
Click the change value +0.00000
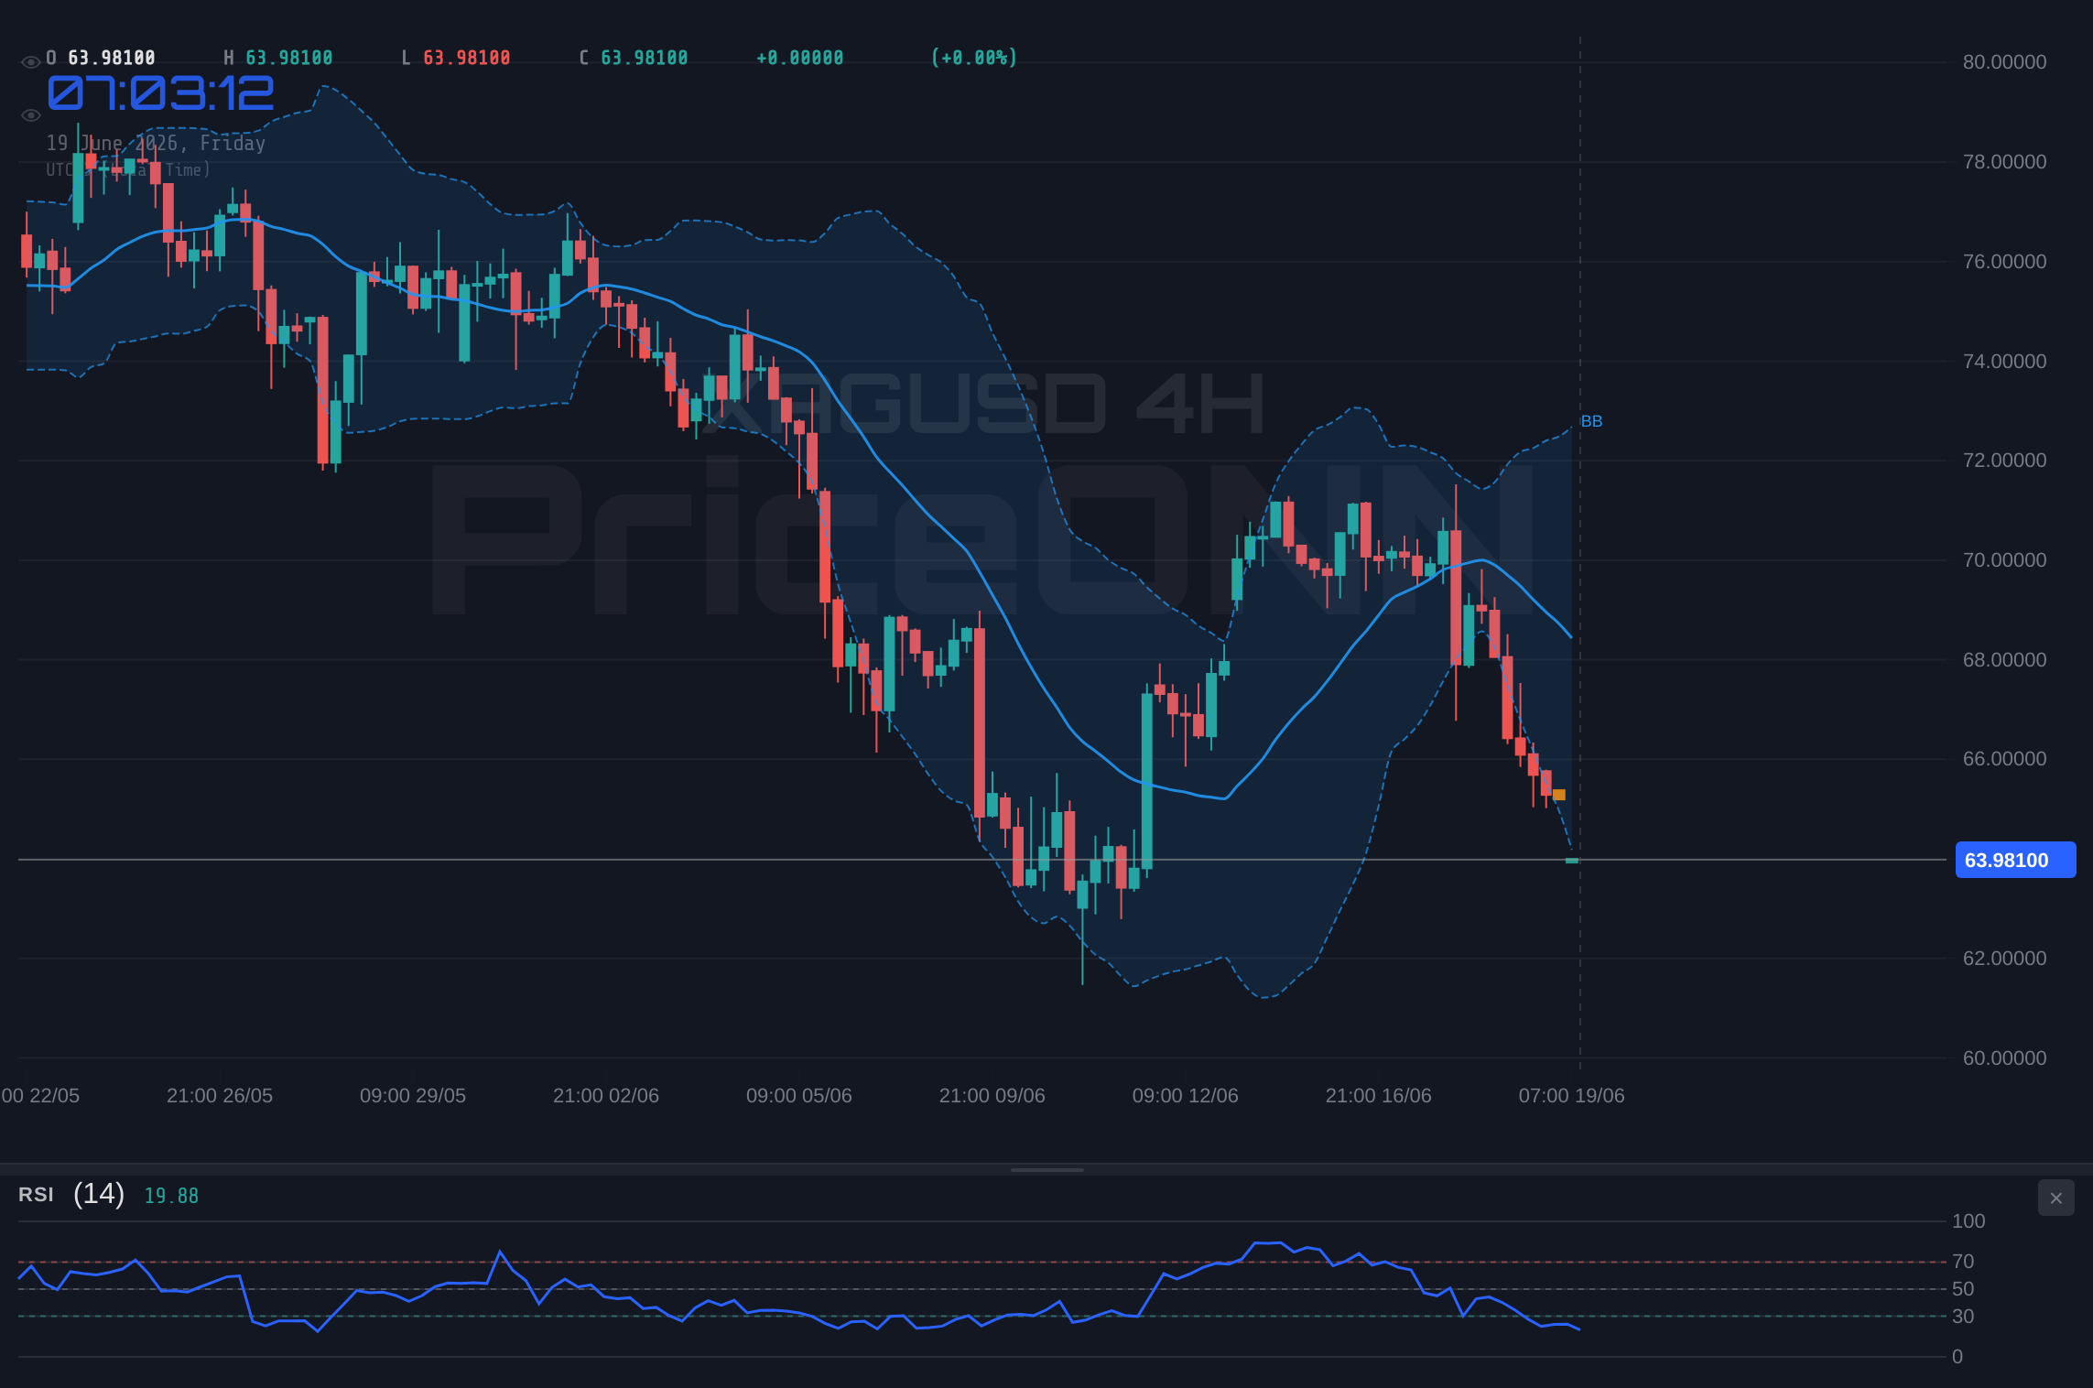(x=800, y=58)
